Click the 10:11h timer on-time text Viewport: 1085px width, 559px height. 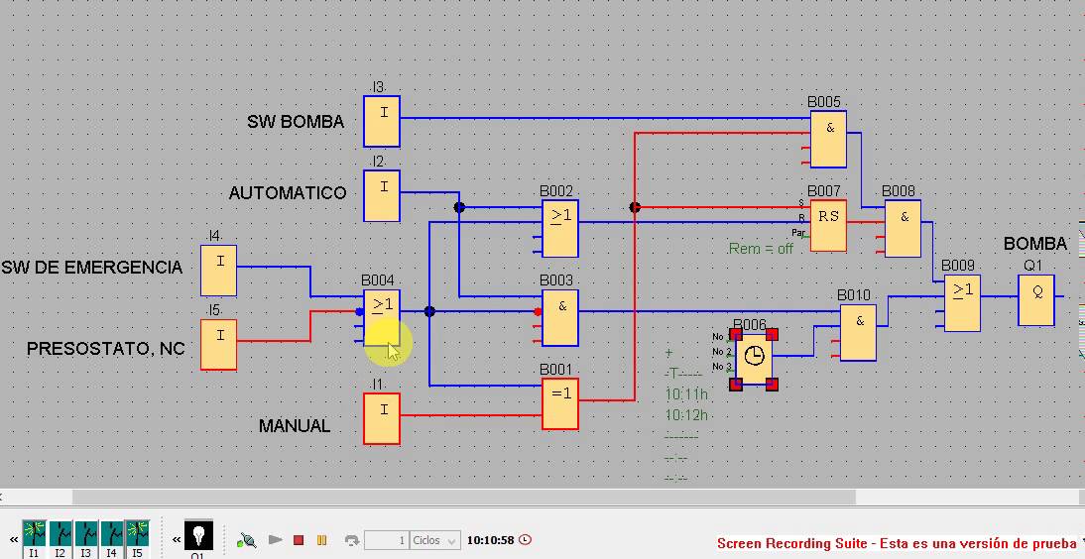(x=686, y=394)
